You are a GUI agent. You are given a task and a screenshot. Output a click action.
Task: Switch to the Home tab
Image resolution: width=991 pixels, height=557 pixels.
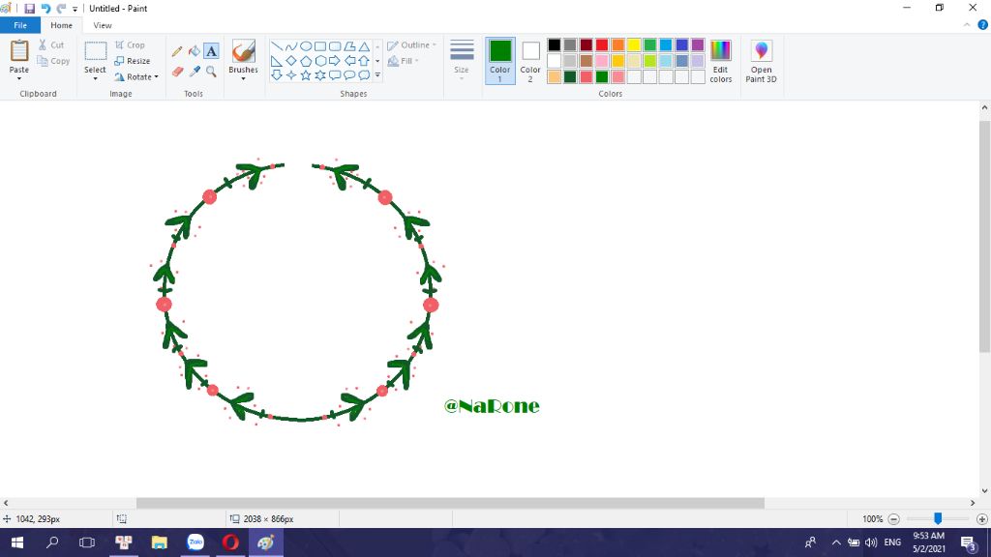coord(61,25)
